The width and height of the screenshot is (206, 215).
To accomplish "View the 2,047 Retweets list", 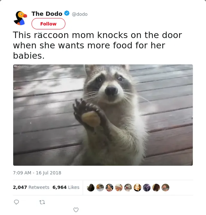I will [31, 187].
